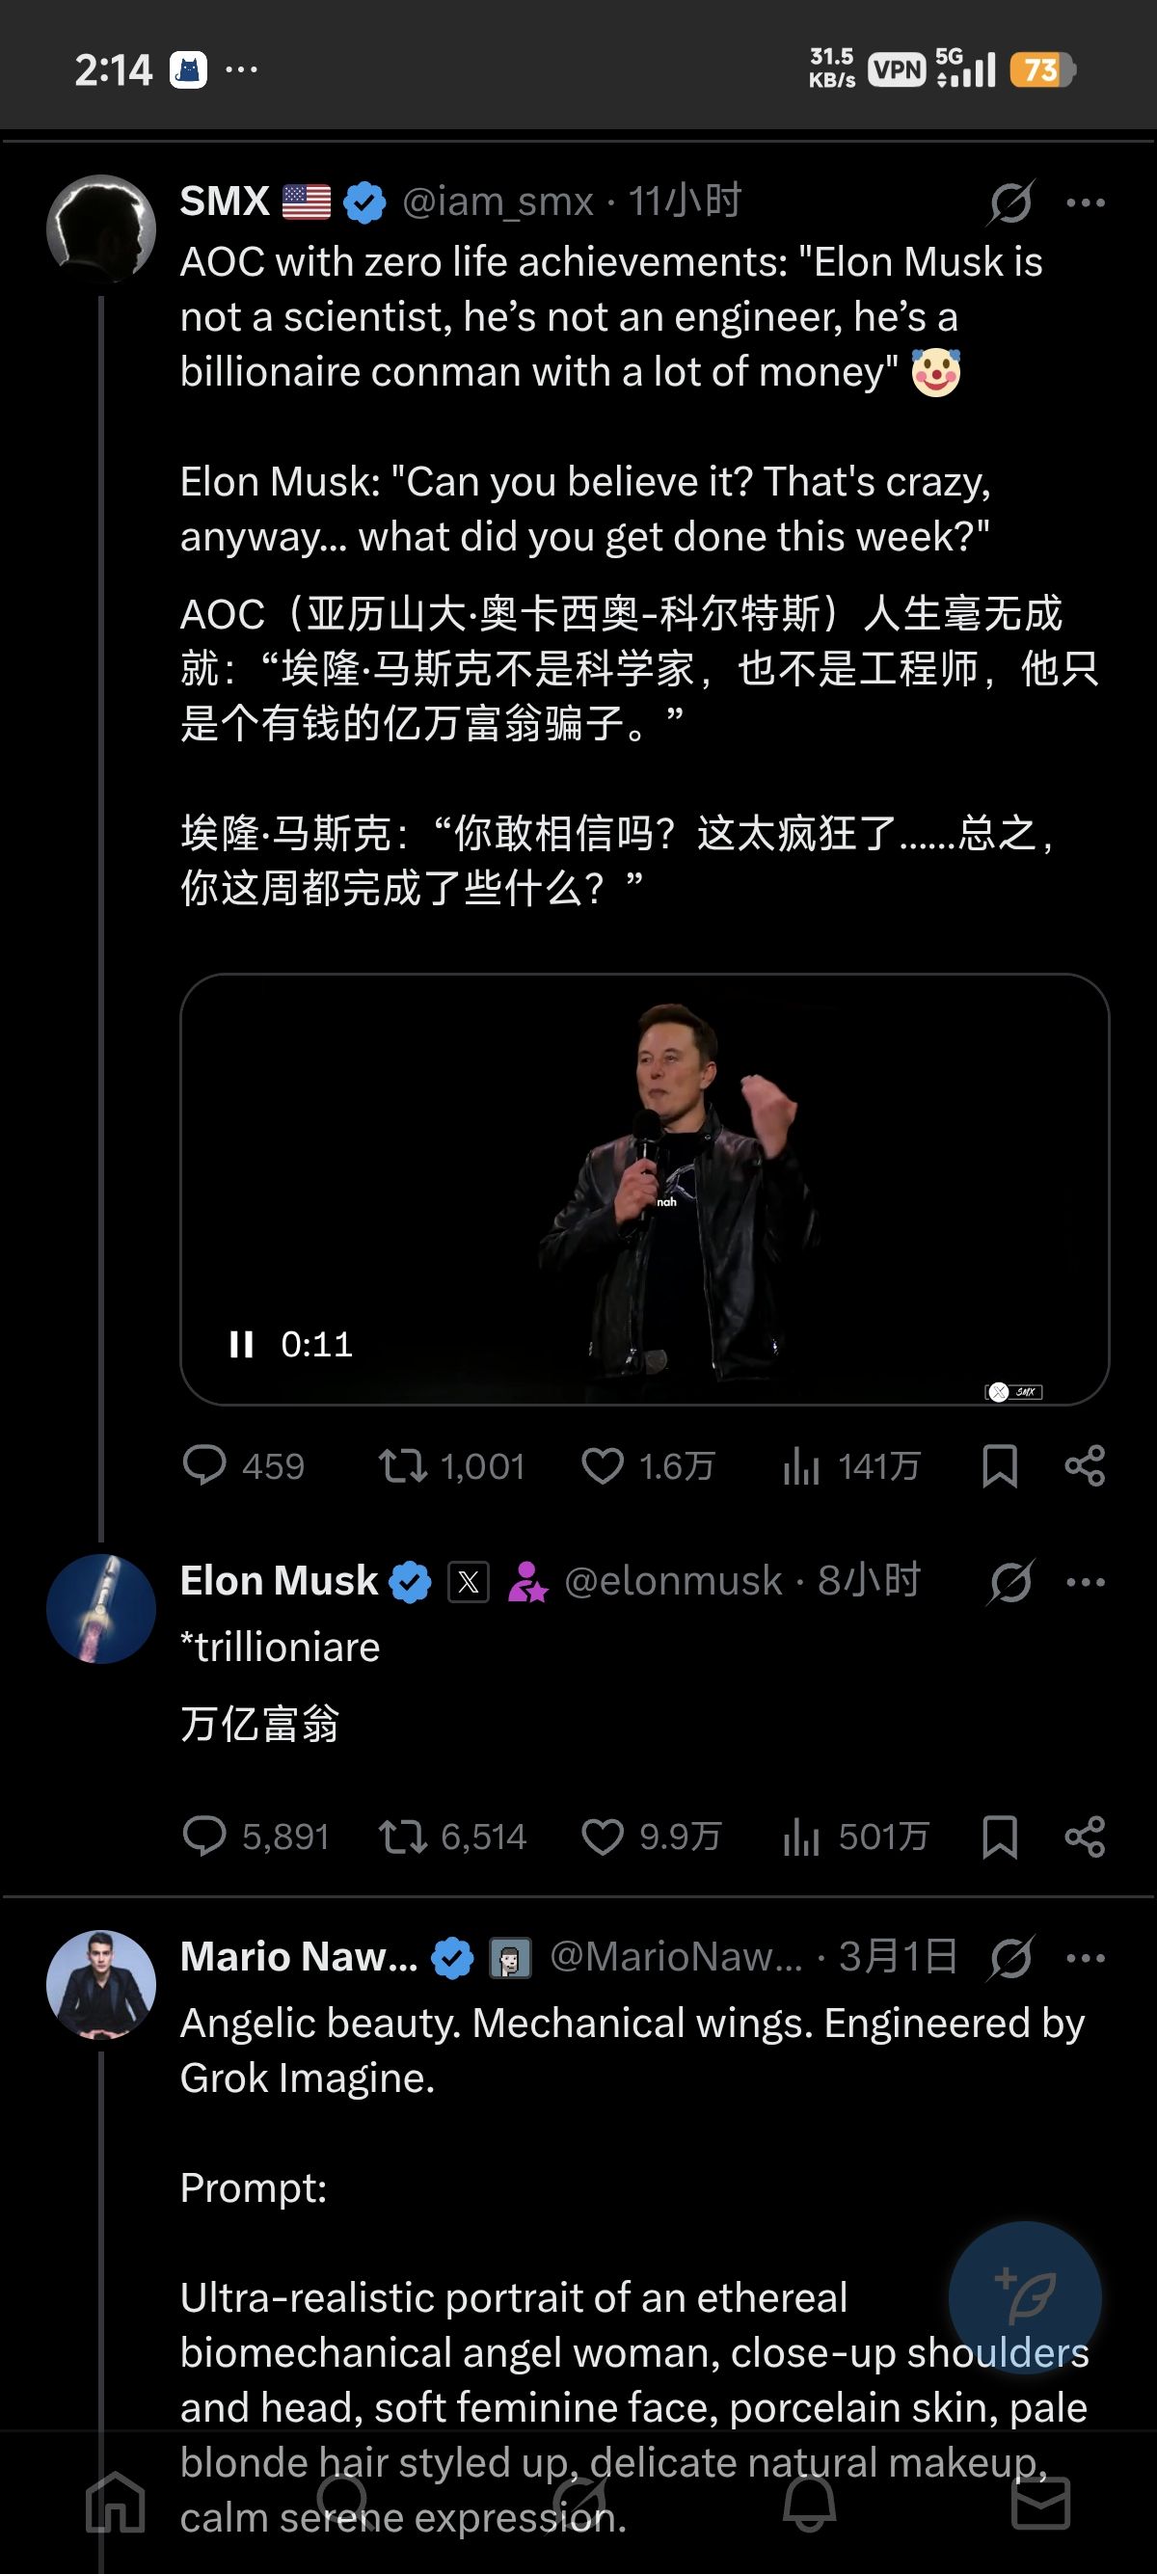Image resolution: width=1157 pixels, height=2574 pixels.
Task: Reply to SMX post with 459 comments
Action: [x=204, y=1466]
